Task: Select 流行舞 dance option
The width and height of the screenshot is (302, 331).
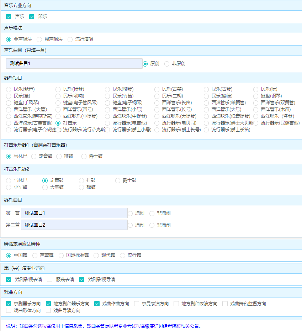Action: point(122,256)
